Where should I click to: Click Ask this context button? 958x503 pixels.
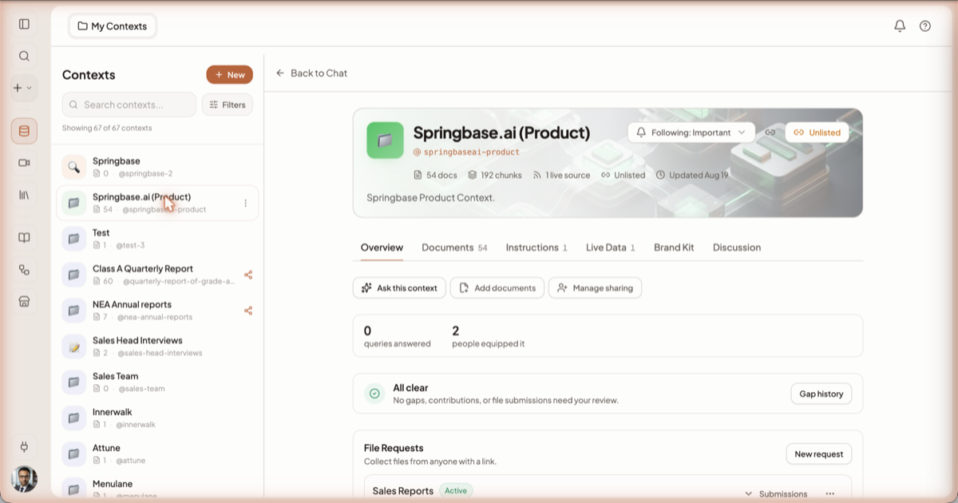point(399,288)
